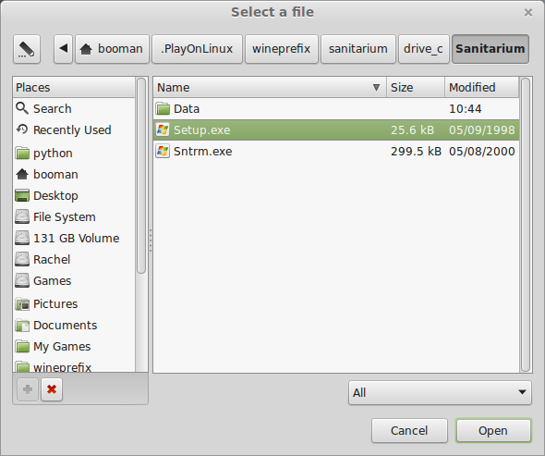Click the 131 GB Volume drive icon
Screen dimensions: 545x456
[22, 238]
